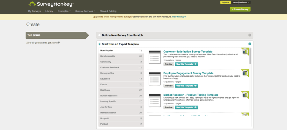Open Employee Engagement Survey Template title link

click(188, 73)
